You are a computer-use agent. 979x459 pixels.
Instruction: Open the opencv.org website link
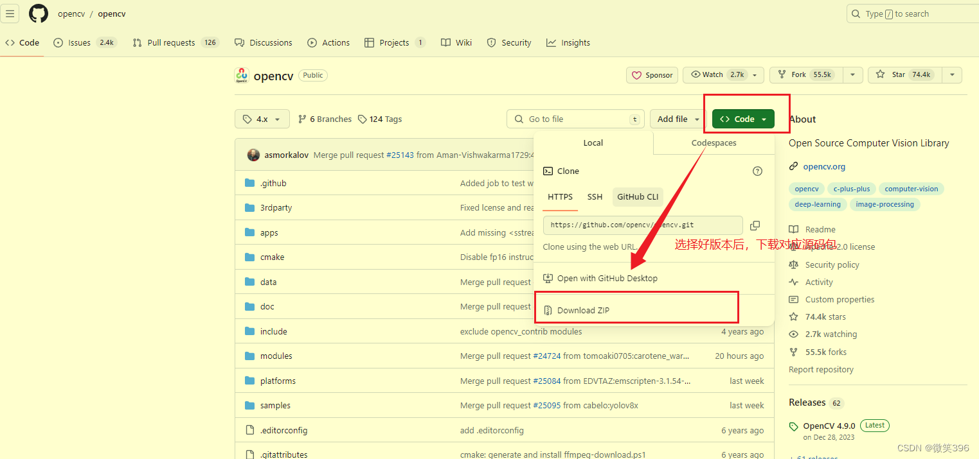click(x=824, y=167)
